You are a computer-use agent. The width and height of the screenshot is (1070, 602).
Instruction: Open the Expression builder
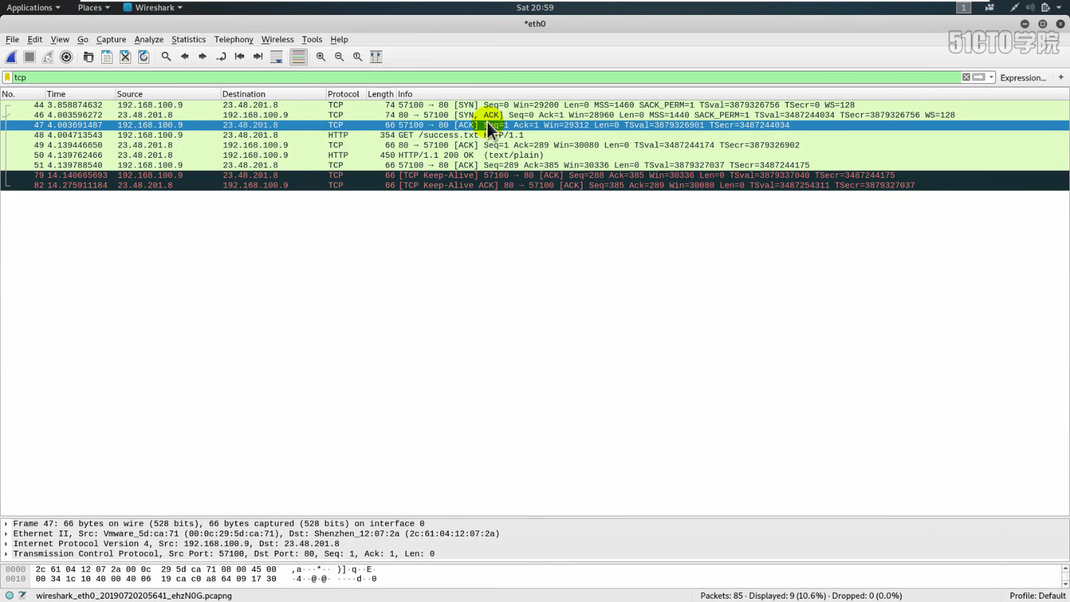[x=1024, y=77]
